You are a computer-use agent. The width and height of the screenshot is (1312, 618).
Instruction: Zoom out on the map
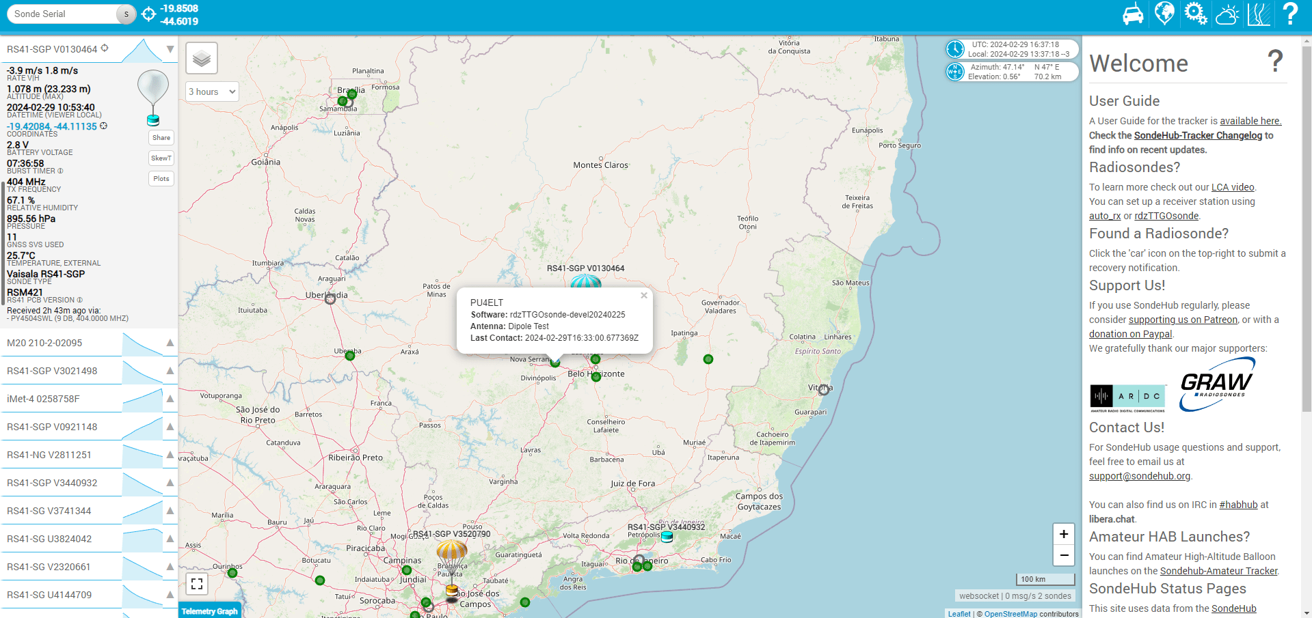[x=1064, y=555]
